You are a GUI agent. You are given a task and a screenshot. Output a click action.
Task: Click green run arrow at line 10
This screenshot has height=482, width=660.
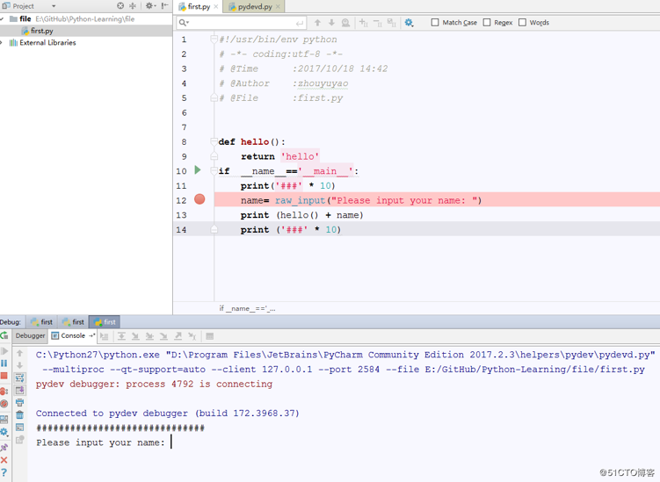[x=198, y=170]
